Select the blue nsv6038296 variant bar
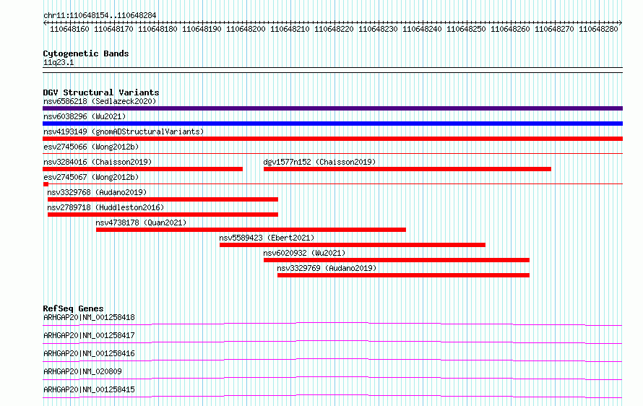643x406 pixels. point(332,124)
